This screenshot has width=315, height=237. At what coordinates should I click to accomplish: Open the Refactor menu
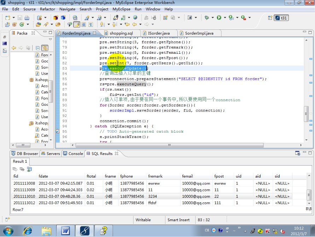pyautogui.click(x=47, y=9)
